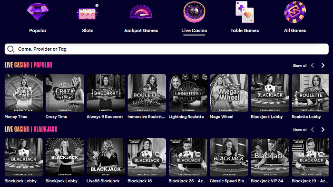Select the Live Casino tab label
This screenshot has height=187, width=333.
194,31
